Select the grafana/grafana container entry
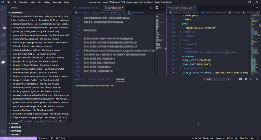 (34, 31)
